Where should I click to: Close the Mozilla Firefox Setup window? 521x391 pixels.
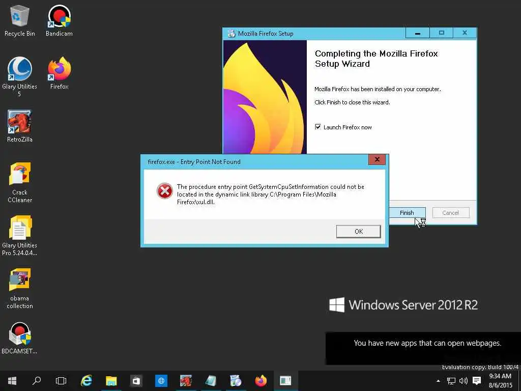(465, 33)
